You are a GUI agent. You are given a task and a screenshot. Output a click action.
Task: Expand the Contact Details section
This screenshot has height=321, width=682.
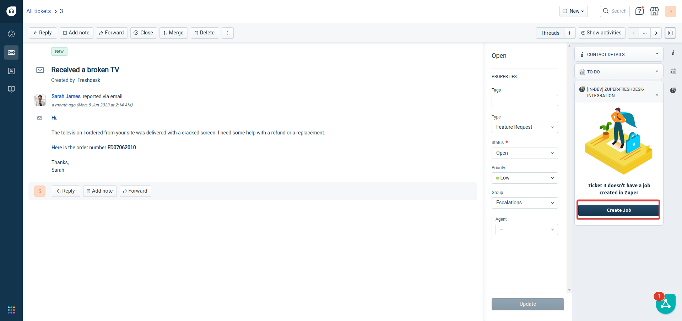coord(618,54)
